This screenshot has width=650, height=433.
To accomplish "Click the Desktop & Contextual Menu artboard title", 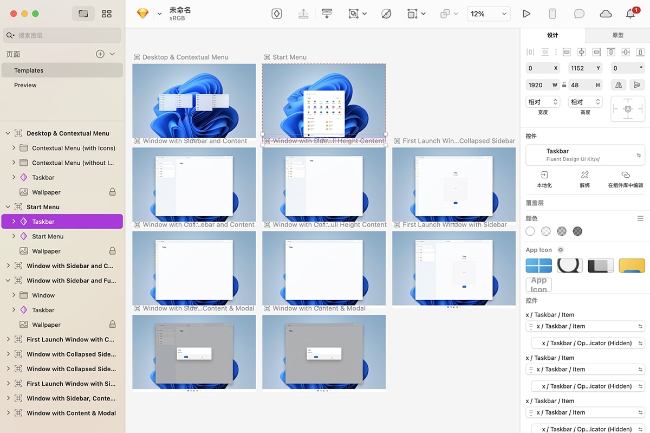I will pos(185,57).
